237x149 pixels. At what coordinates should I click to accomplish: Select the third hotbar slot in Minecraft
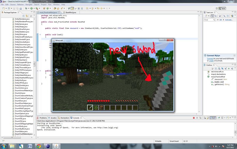[101, 108]
